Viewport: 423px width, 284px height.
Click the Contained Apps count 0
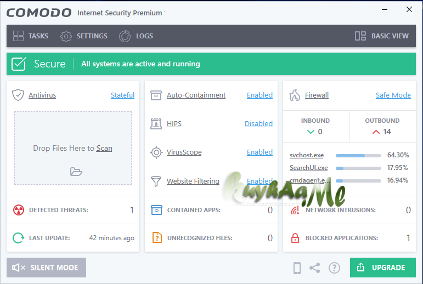click(270, 210)
